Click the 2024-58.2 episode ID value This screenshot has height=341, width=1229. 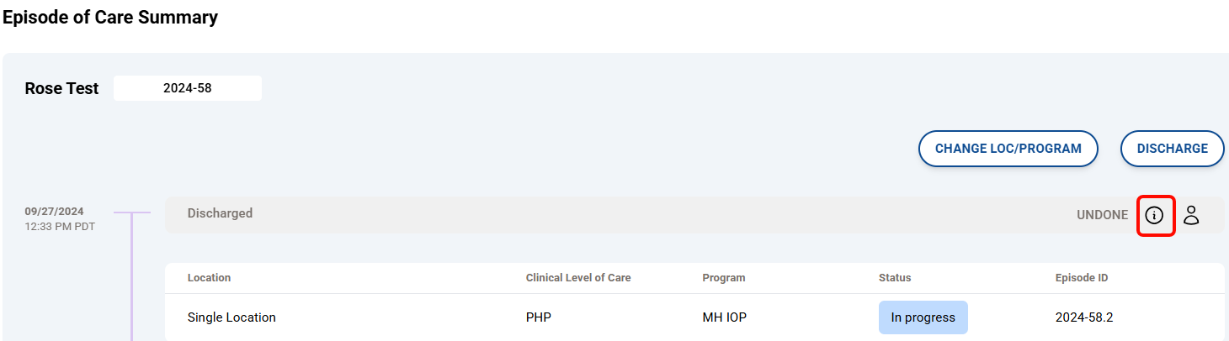pos(1084,317)
